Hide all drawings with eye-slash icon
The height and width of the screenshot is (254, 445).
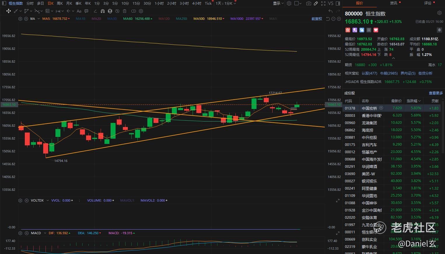pos(117,11)
